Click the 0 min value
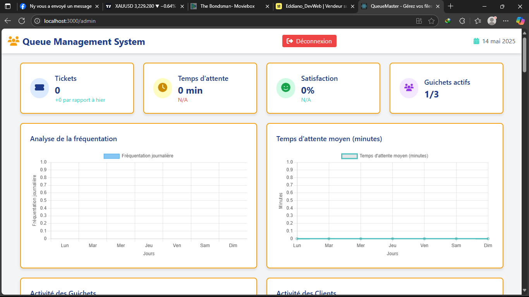 point(190,90)
